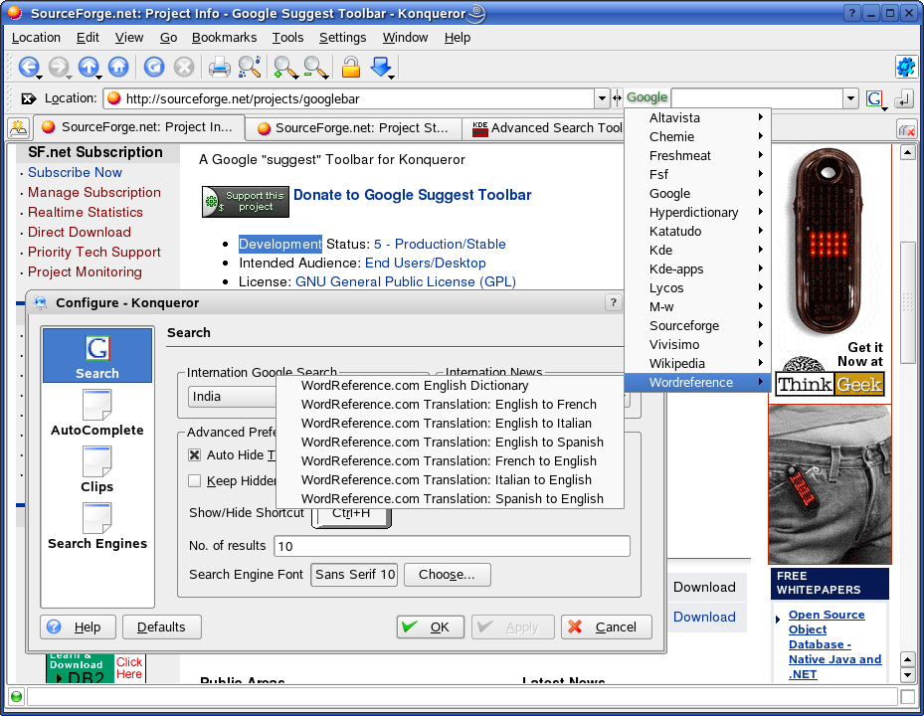924x716 pixels.
Task: Click the green status indicator in status bar
Action: (17, 696)
